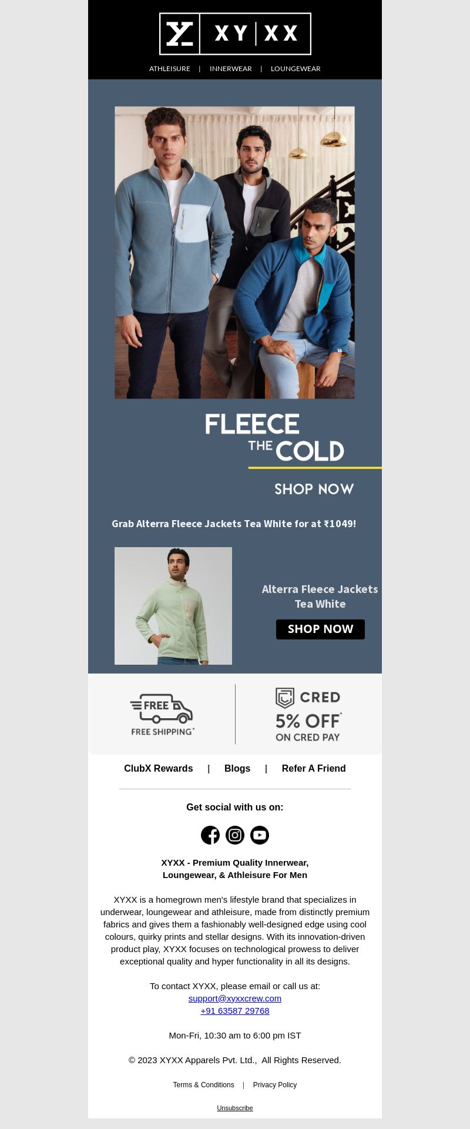Go to the Innerwear category
This screenshot has height=1129, width=470.
[x=231, y=69]
